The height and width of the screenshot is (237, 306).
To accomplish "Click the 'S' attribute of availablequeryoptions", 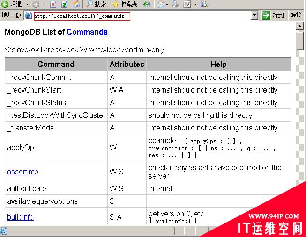I will (x=112, y=201).
